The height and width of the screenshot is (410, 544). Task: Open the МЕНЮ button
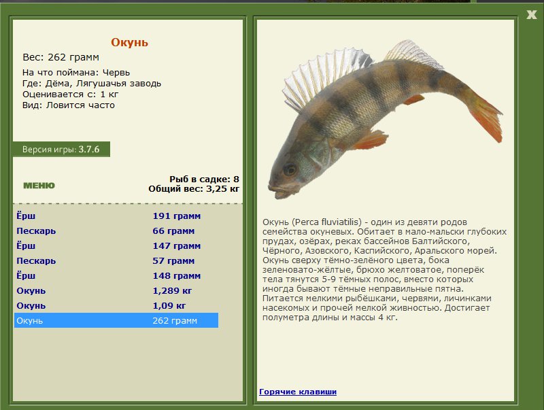click(x=39, y=186)
